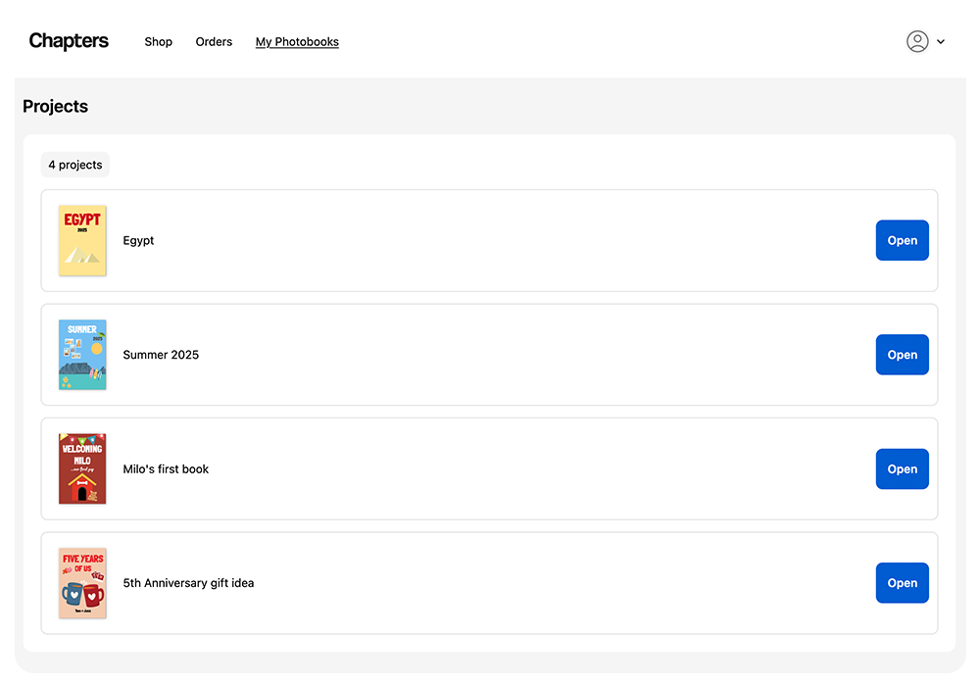Click the 4 projects count badge
Image resolution: width=980 pixels, height=686 pixels.
[75, 165]
